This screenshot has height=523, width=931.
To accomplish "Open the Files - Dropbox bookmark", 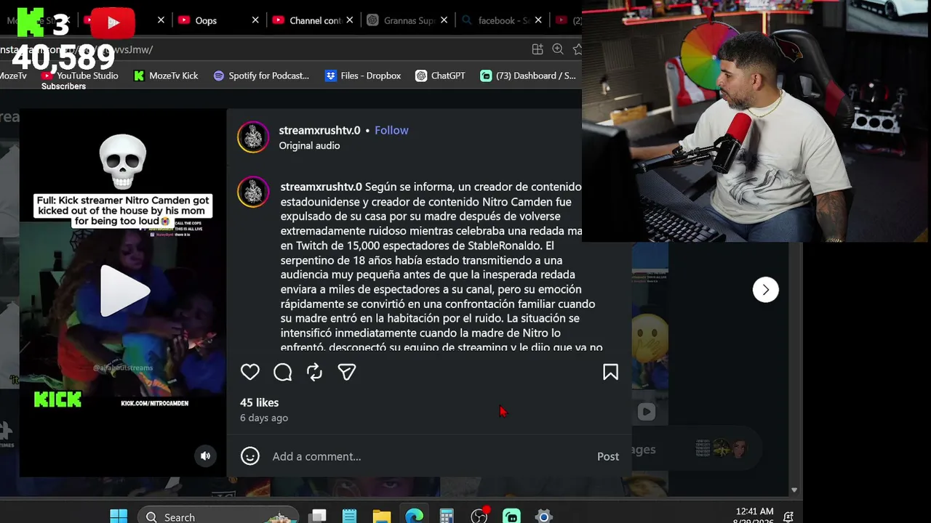I will [x=363, y=76].
